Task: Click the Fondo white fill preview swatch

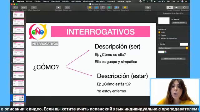Action: pos(184,44)
